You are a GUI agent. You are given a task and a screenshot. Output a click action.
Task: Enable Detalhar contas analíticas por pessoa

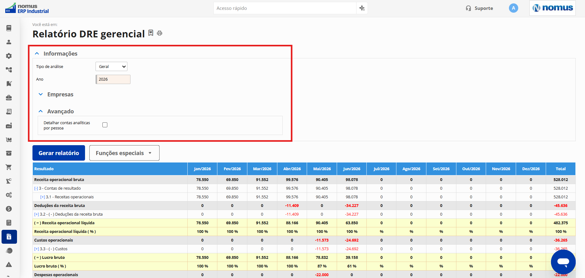tap(105, 125)
